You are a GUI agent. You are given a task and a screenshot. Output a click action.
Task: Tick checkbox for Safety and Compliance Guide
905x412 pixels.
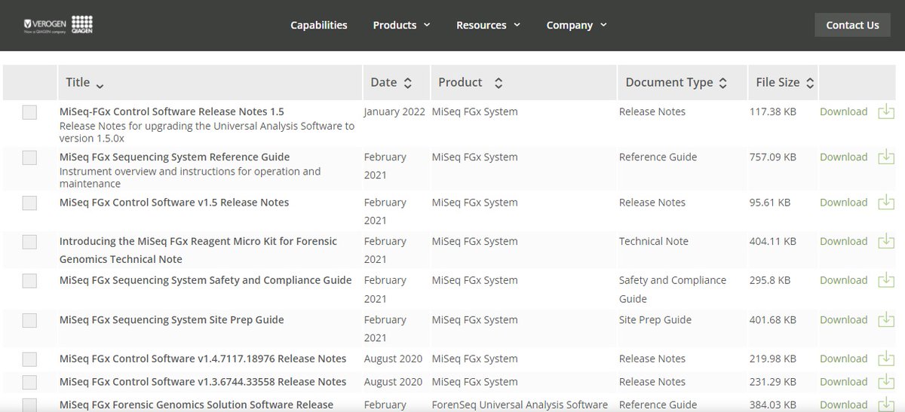tap(29, 280)
